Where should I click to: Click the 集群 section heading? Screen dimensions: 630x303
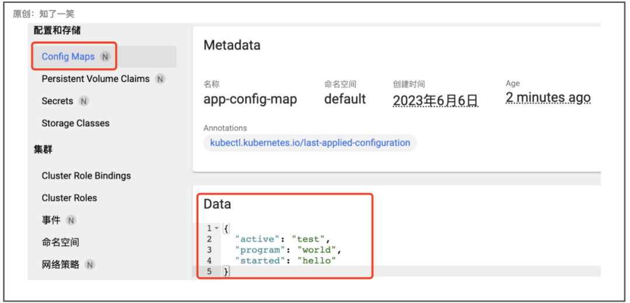pyautogui.click(x=43, y=150)
